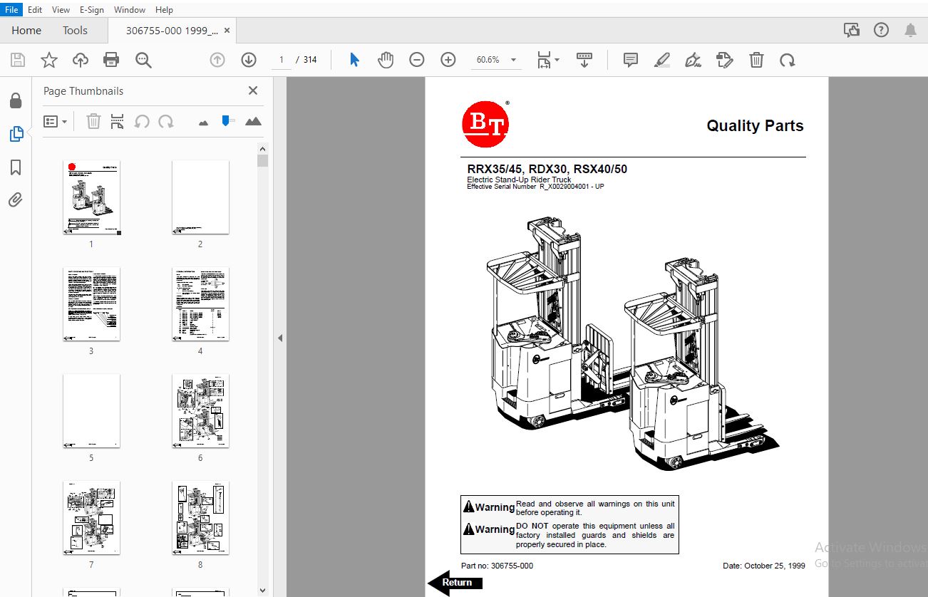Upload the file to cloud icon
Image resolution: width=928 pixels, height=597 pixels.
coord(81,61)
